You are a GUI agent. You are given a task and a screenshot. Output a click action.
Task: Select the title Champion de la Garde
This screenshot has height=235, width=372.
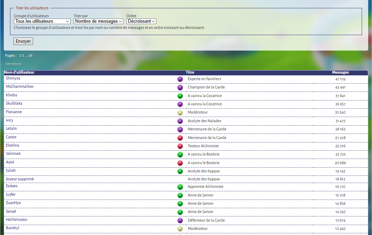coord(206,87)
